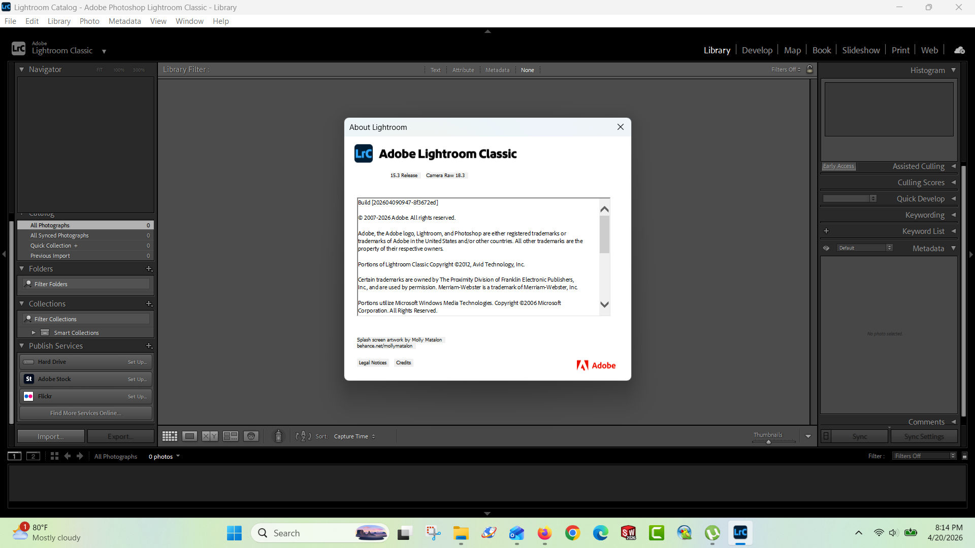Viewport: 975px width, 548px height.
Task: Click Find More Services Online button
Action: [x=86, y=413]
